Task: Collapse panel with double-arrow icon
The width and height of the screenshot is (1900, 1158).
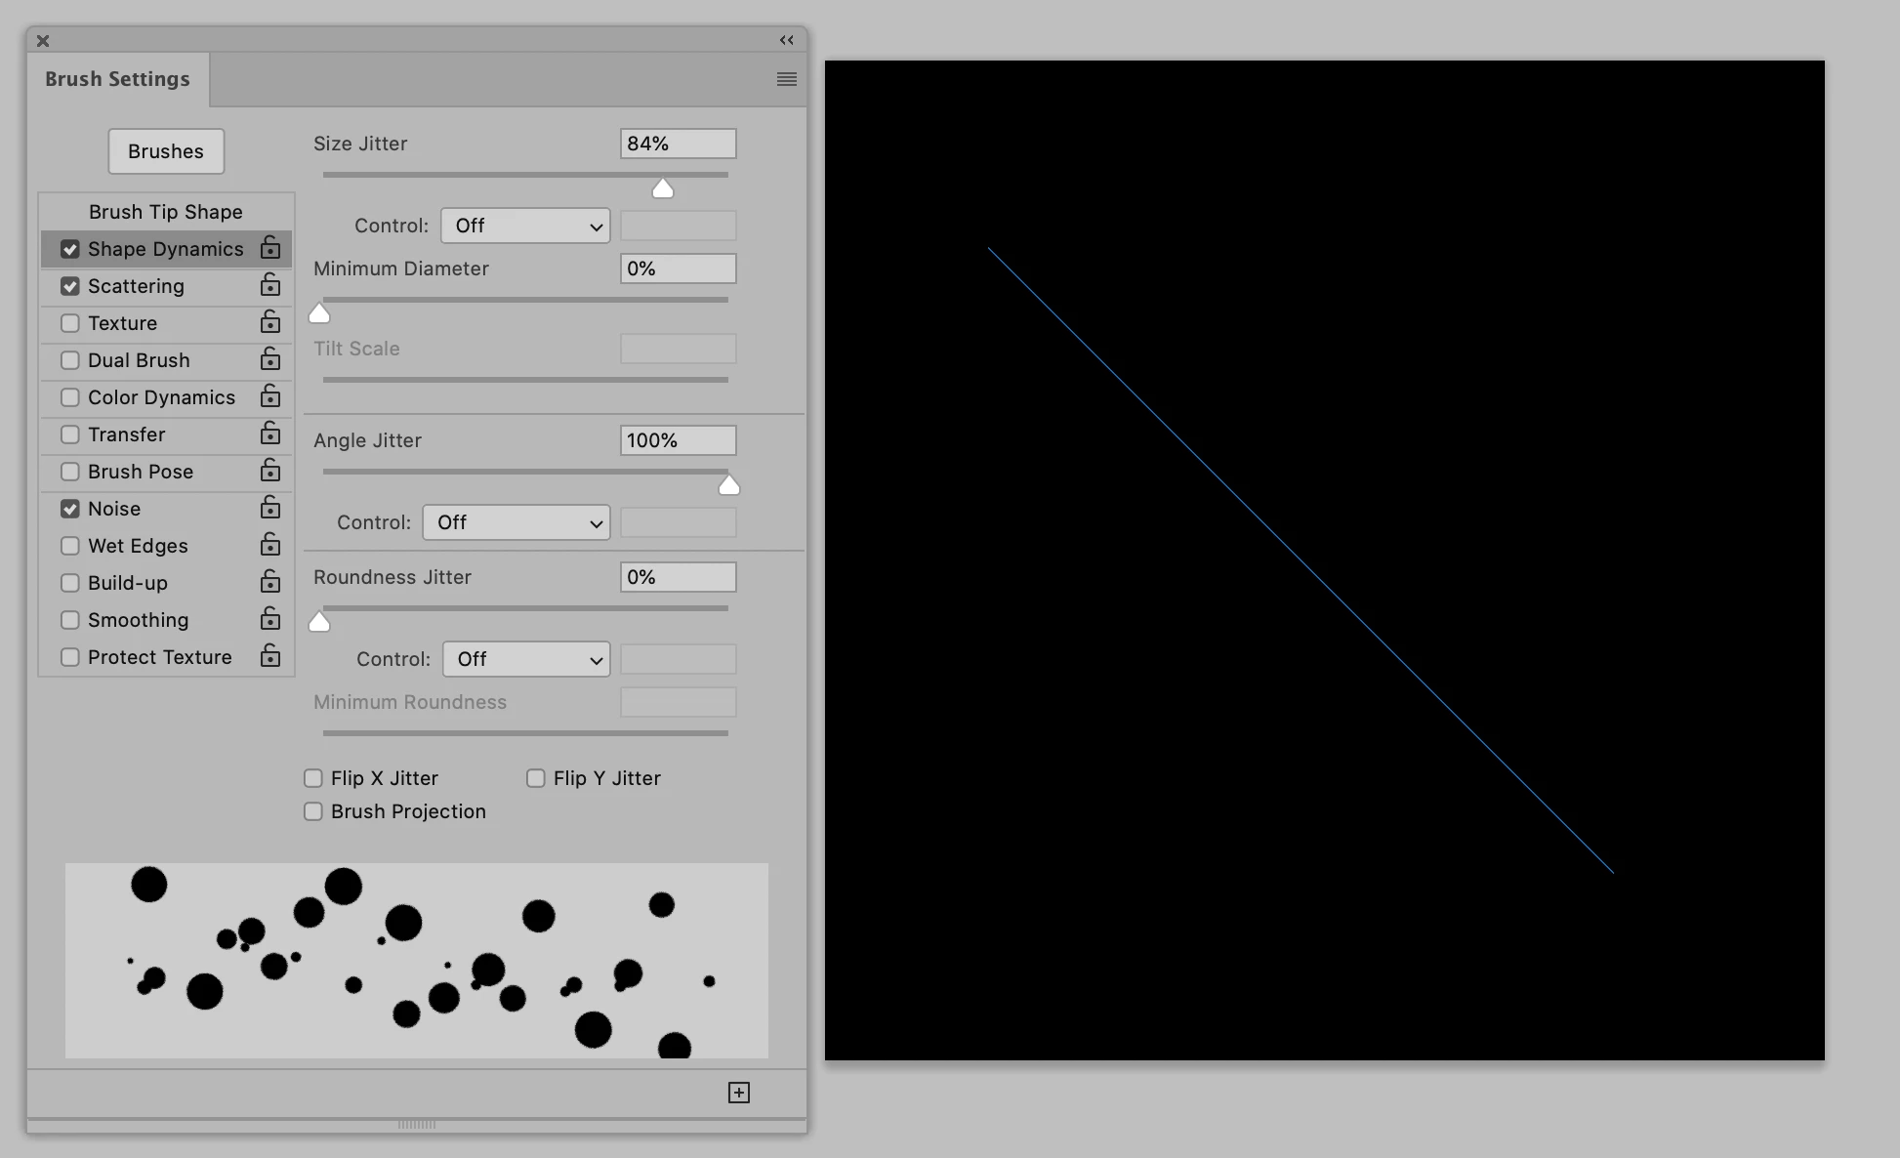Action: coord(786,40)
